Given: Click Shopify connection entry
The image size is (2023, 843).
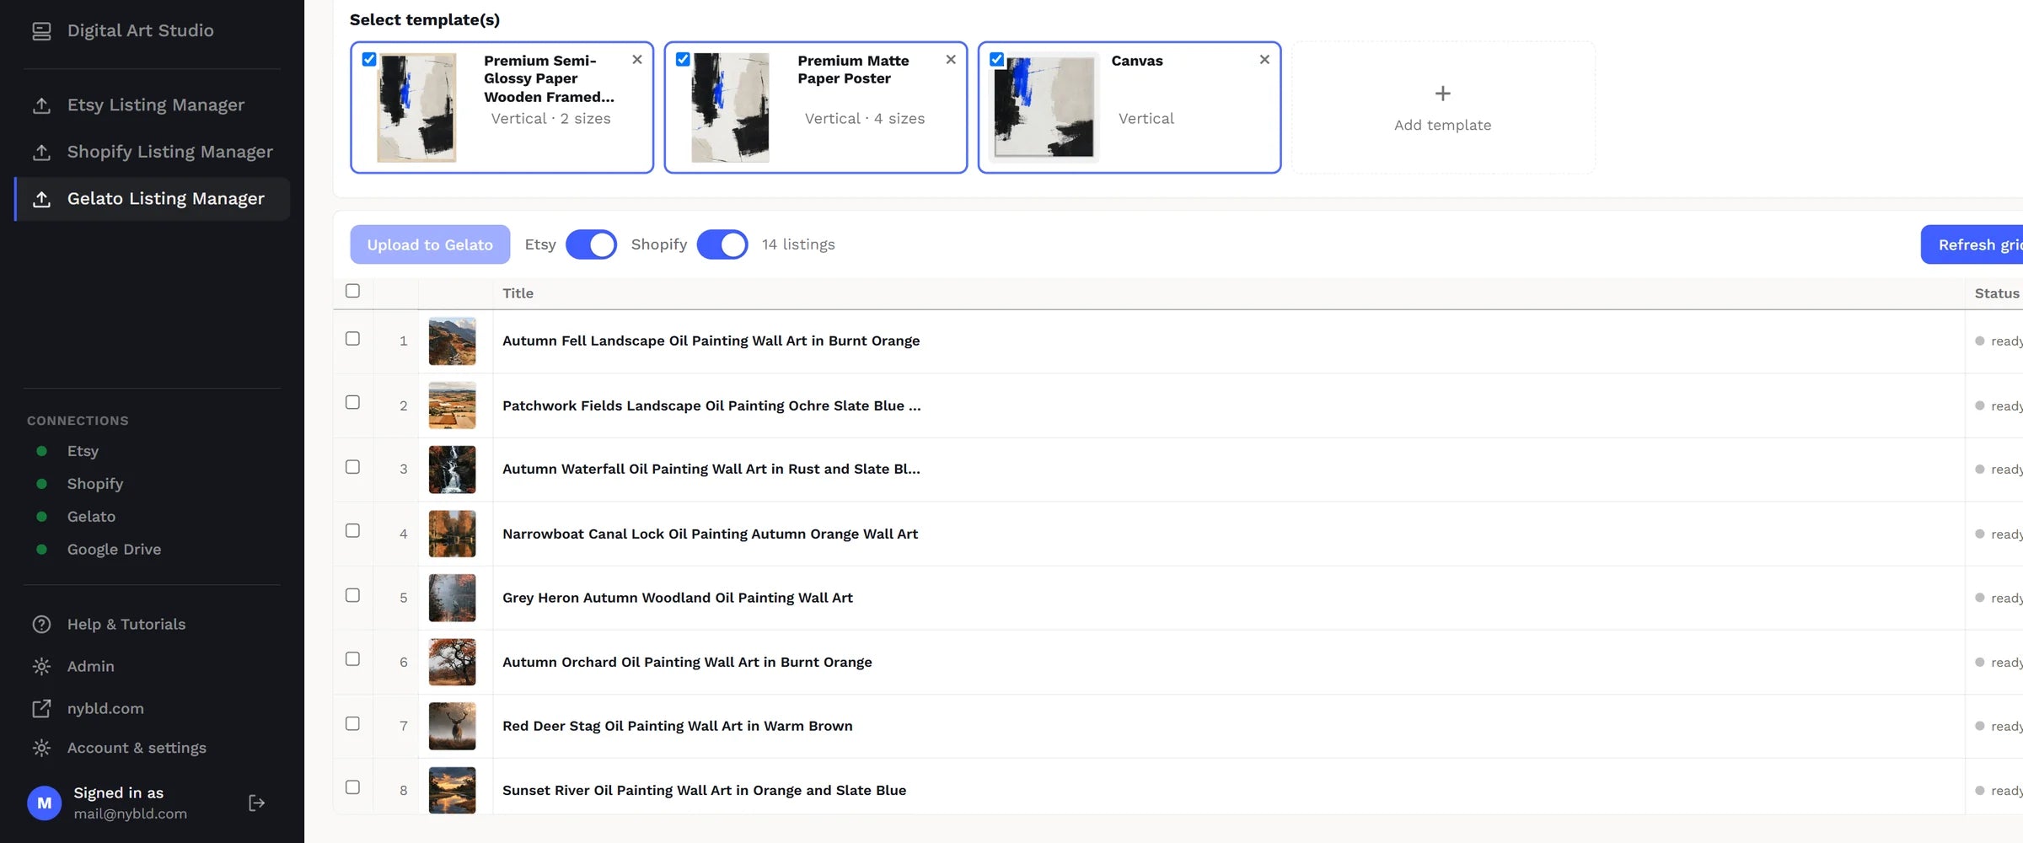Looking at the screenshot, I should coord(95,484).
